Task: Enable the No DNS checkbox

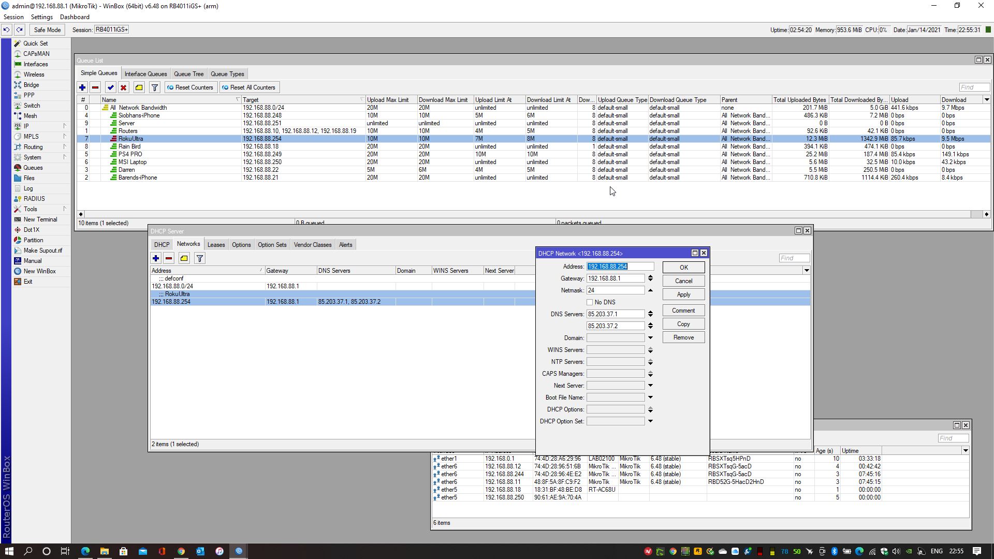Action: [x=590, y=302]
